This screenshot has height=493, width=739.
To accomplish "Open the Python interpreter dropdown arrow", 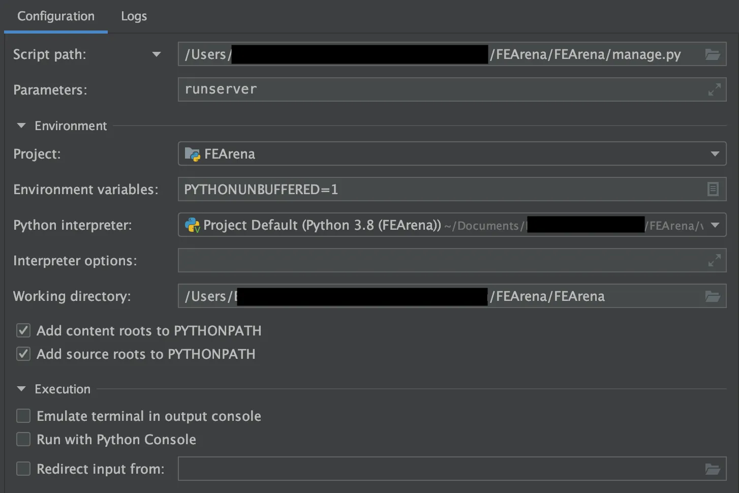I will pyautogui.click(x=715, y=225).
